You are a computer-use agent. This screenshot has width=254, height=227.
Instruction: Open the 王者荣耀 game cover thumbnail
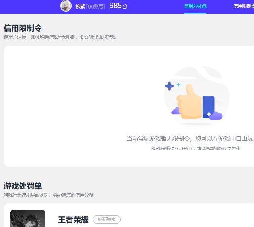pyautogui.click(x=28, y=218)
